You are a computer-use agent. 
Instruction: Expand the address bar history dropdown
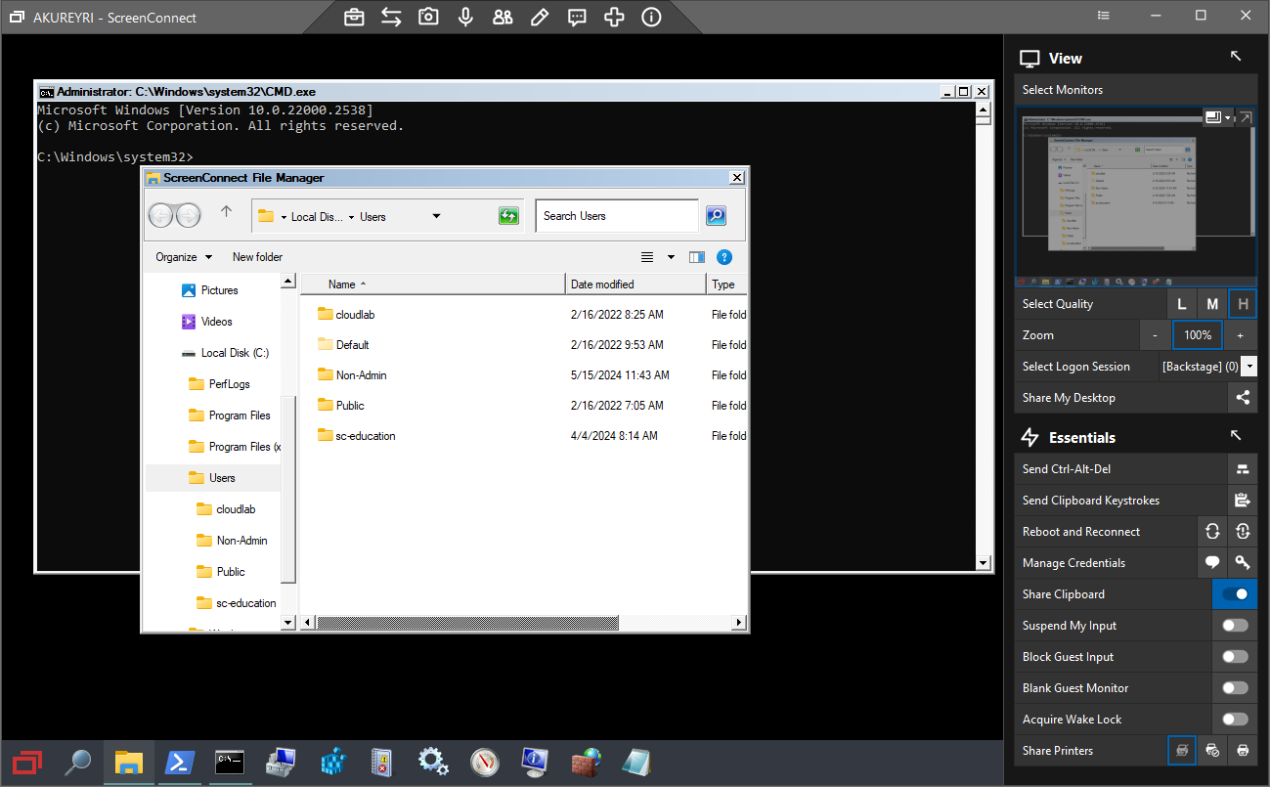(436, 216)
